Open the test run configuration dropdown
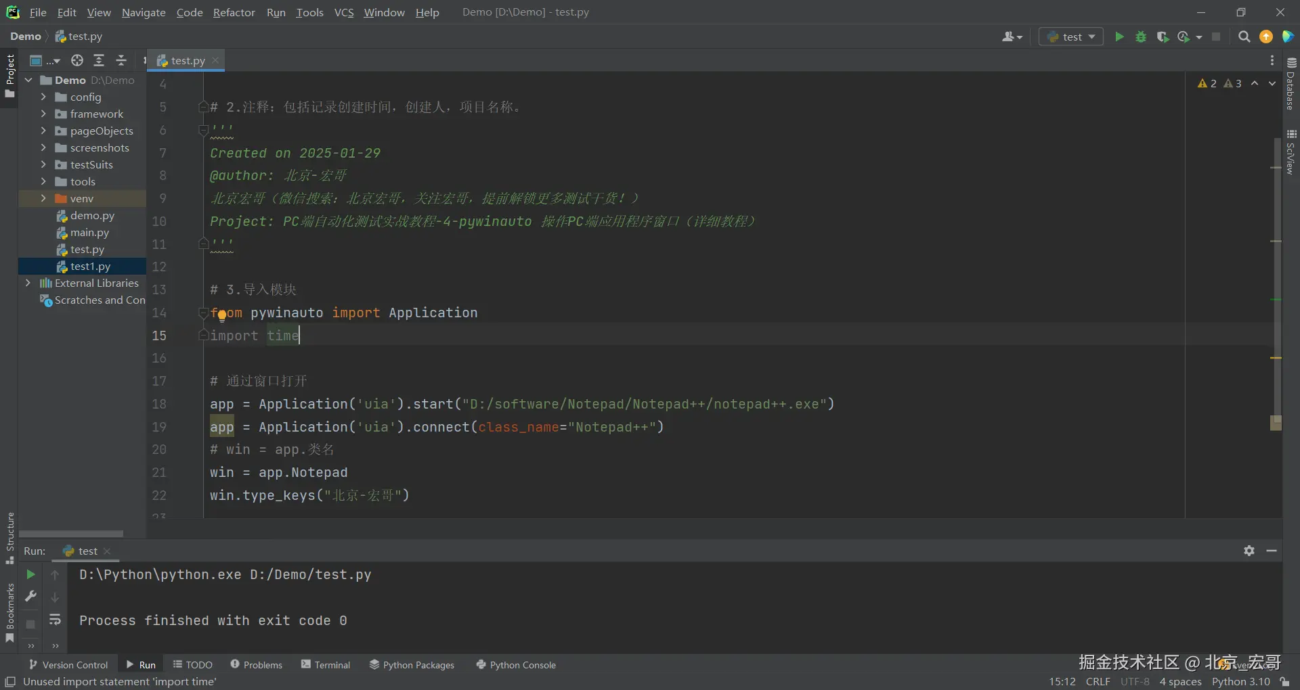 point(1071,37)
